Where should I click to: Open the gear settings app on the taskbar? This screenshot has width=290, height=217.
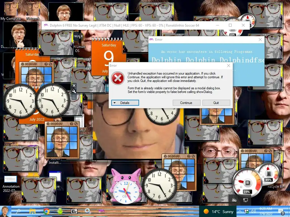click(x=88, y=211)
